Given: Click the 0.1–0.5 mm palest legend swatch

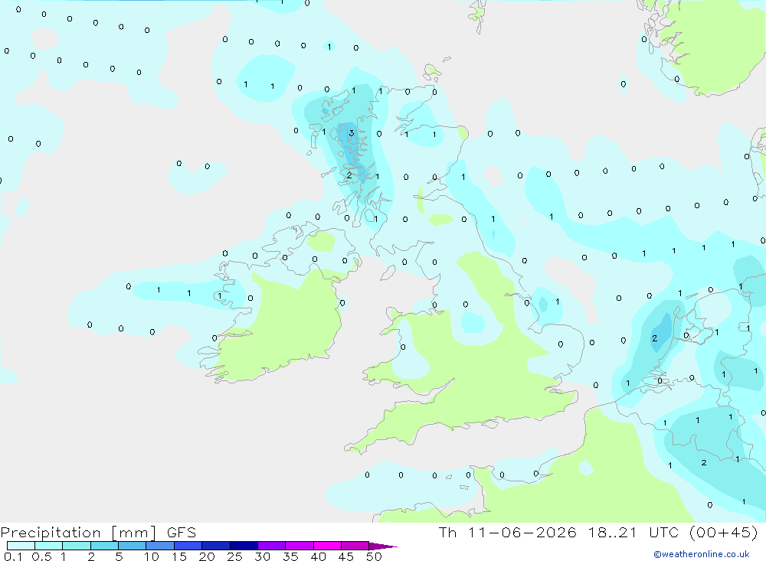Looking at the screenshot, I should [21, 546].
